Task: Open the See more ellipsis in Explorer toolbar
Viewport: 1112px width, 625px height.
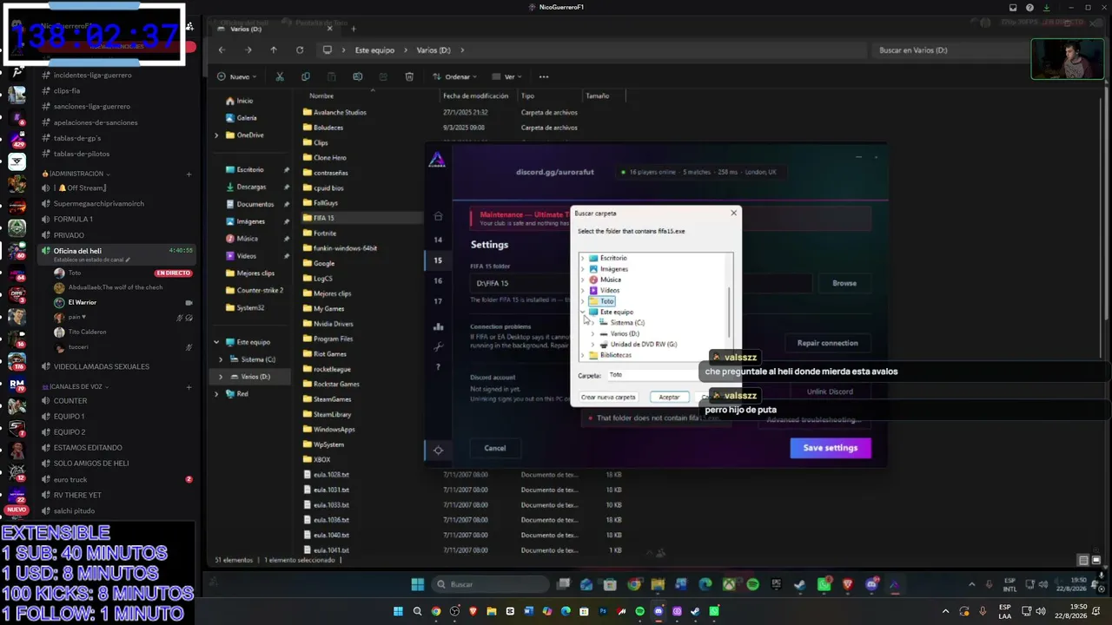Action: (x=544, y=76)
